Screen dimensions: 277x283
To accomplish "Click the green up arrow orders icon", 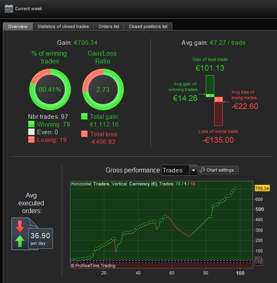I will pos(20,241).
